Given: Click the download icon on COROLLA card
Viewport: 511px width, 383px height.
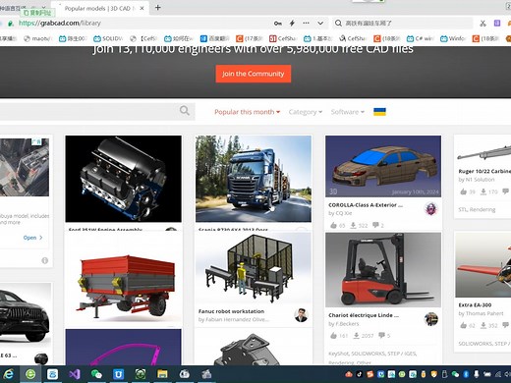Looking at the screenshot, I should tap(353, 225).
